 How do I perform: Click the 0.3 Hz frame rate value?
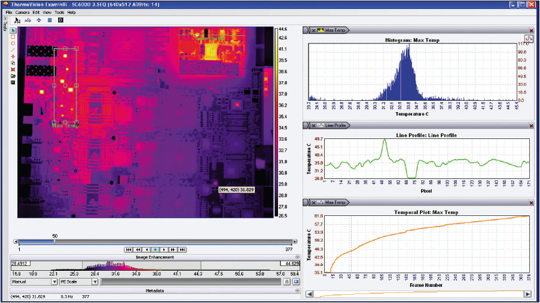point(67,296)
